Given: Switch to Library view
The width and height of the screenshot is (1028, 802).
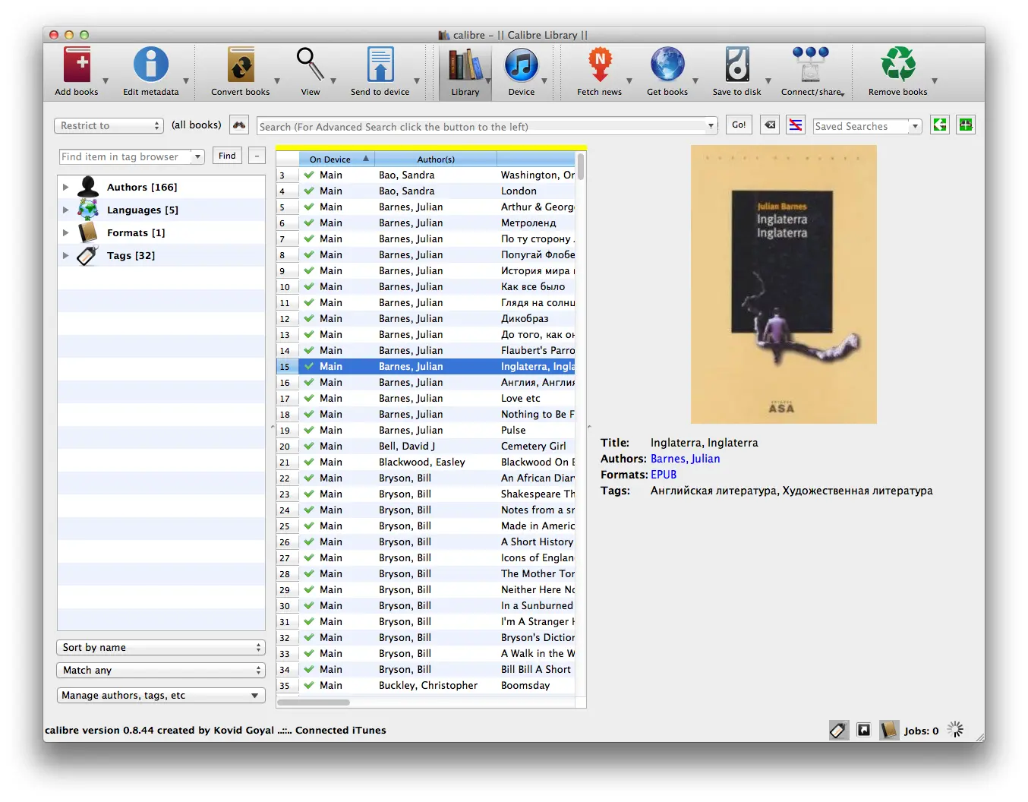Looking at the screenshot, I should [x=465, y=73].
